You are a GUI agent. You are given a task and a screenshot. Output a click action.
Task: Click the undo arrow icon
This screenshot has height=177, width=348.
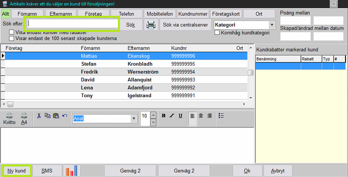coord(65,115)
